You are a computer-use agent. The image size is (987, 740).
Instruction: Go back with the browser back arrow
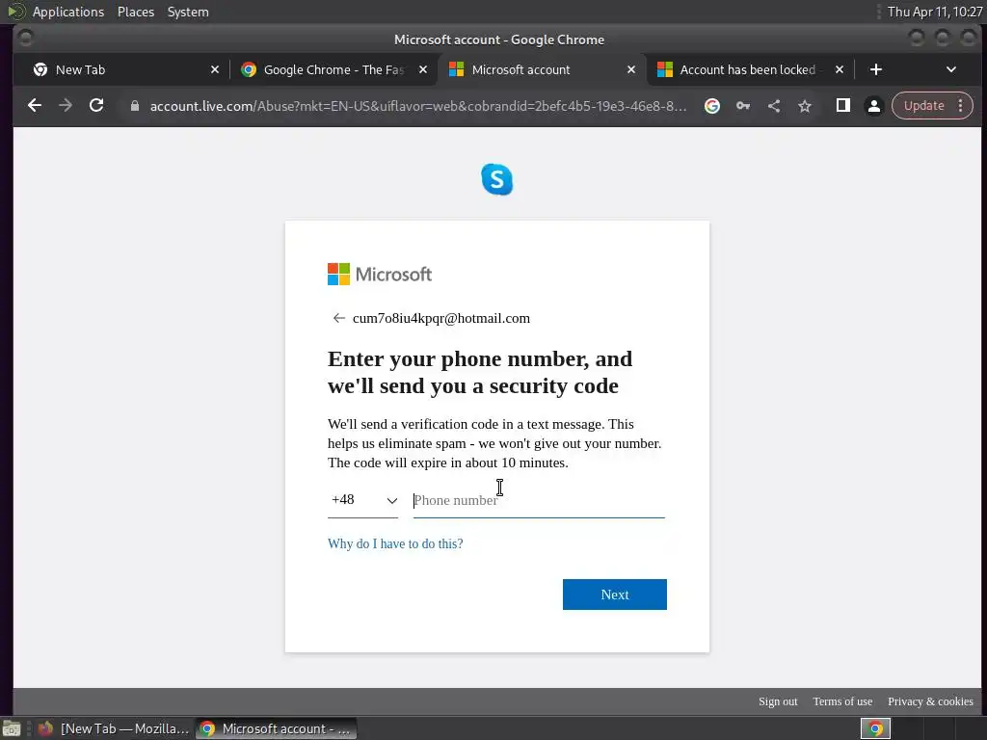pyautogui.click(x=35, y=106)
